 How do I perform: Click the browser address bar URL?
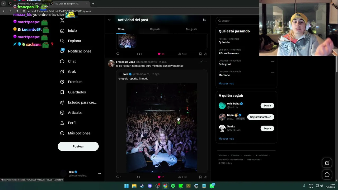click(59, 11)
